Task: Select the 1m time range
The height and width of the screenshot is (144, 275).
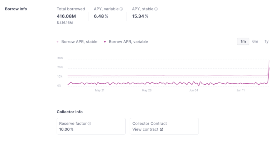Action: 243,41
